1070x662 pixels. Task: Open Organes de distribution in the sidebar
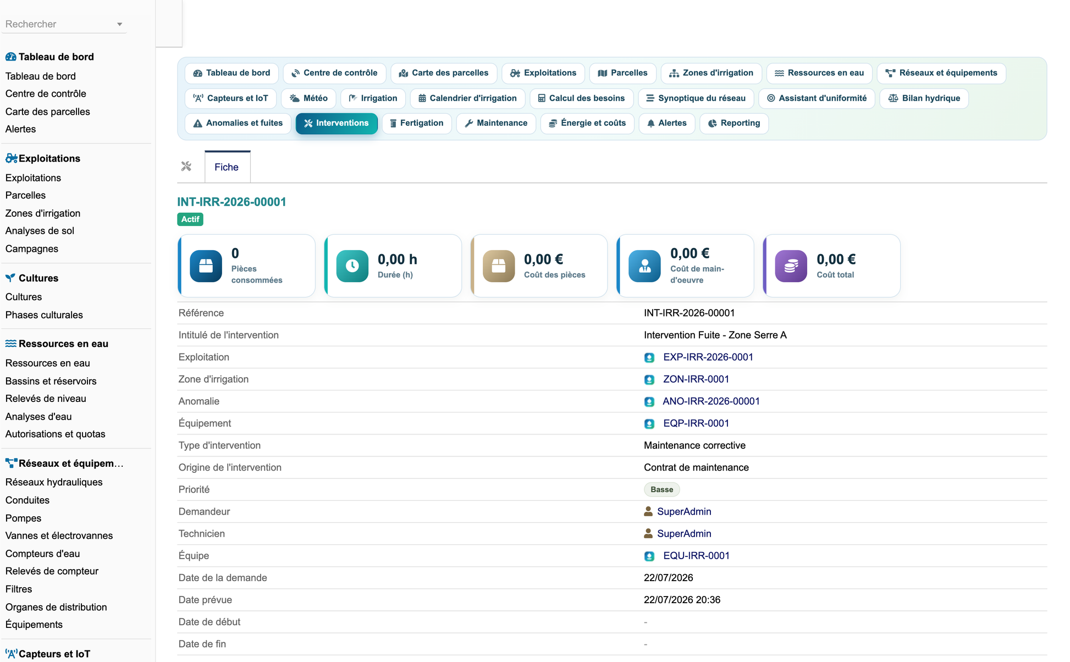click(x=56, y=607)
